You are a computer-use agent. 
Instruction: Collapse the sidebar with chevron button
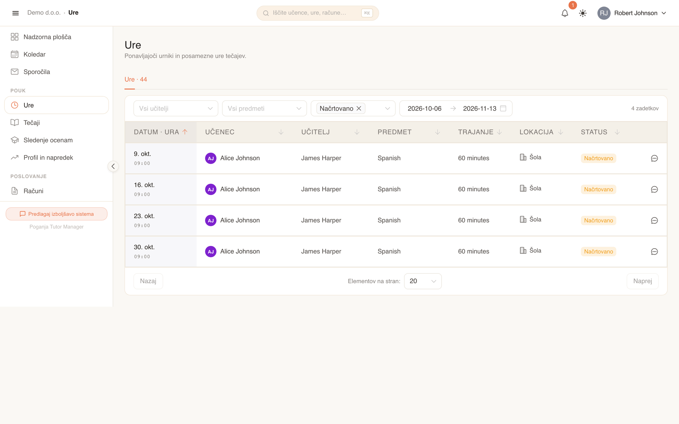click(113, 166)
